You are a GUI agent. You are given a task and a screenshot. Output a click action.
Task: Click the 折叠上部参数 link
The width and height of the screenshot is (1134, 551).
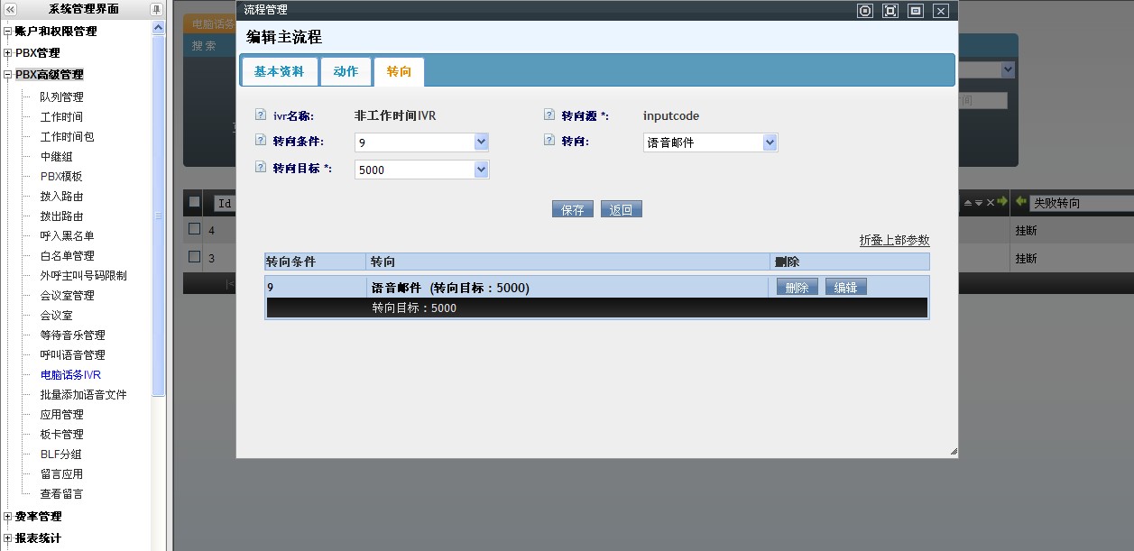pyautogui.click(x=894, y=240)
